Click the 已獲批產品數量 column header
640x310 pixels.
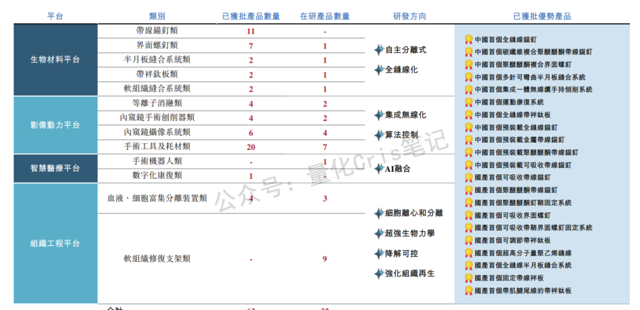[251, 17]
